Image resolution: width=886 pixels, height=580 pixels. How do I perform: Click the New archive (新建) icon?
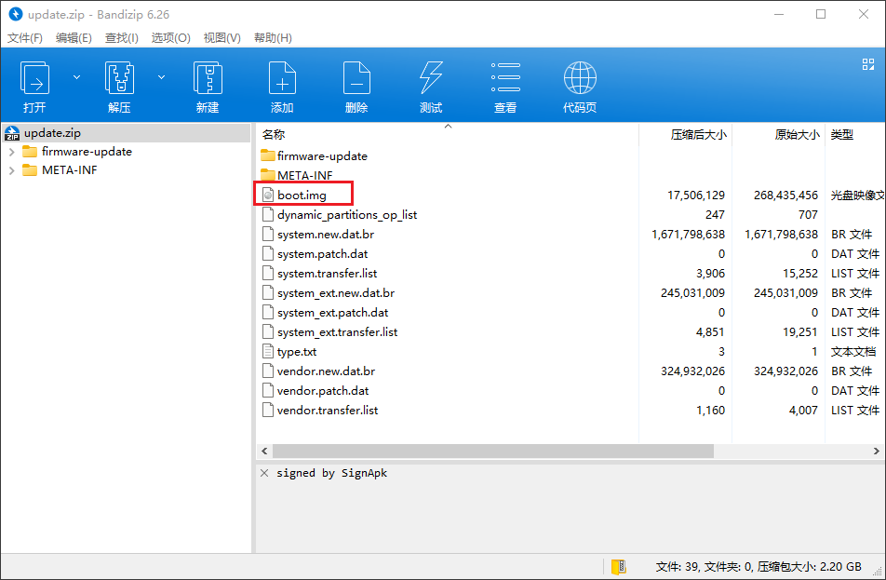[x=208, y=78]
